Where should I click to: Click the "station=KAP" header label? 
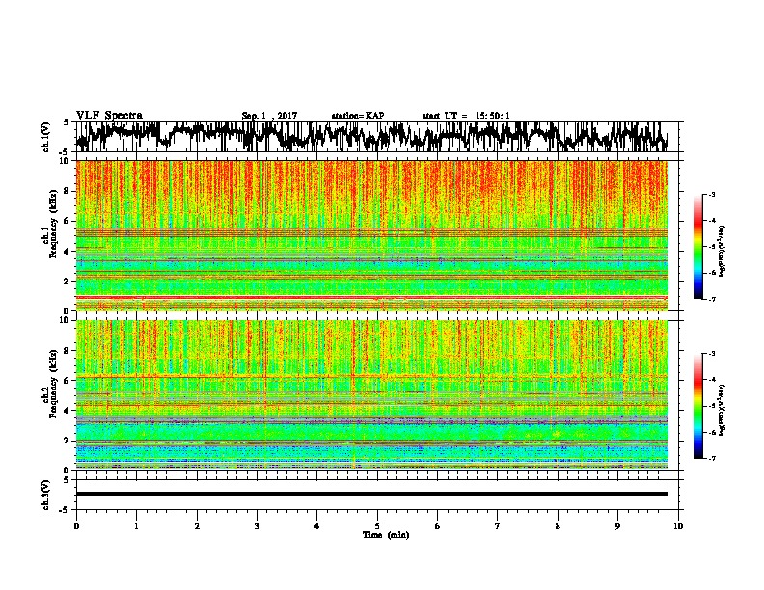[358, 116]
